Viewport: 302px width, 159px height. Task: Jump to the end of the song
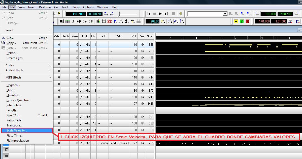pyautogui.click(x=166, y=14)
